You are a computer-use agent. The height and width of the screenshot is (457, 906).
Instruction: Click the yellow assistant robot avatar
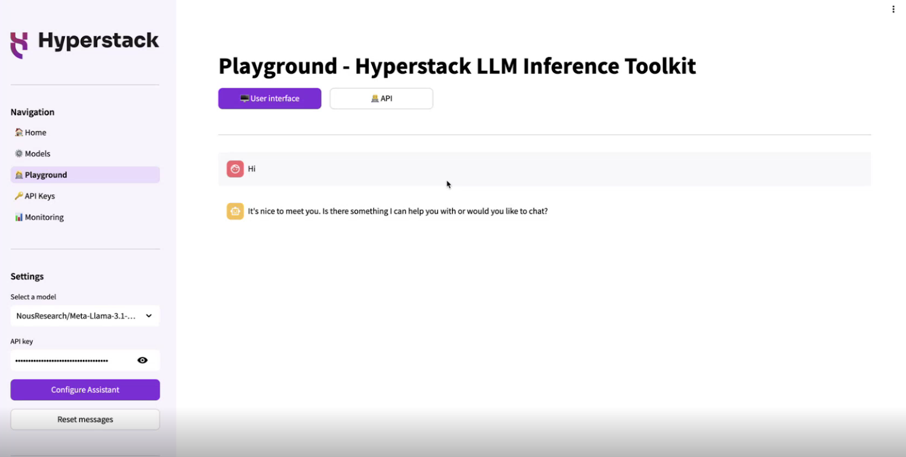pyautogui.click(x=235, y=211)
